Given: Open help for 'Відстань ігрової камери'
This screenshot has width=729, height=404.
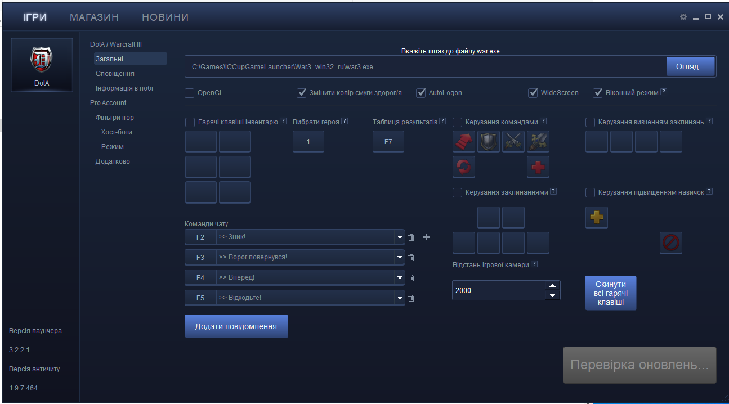Looking at the screenshot, I should click(534, 264).
